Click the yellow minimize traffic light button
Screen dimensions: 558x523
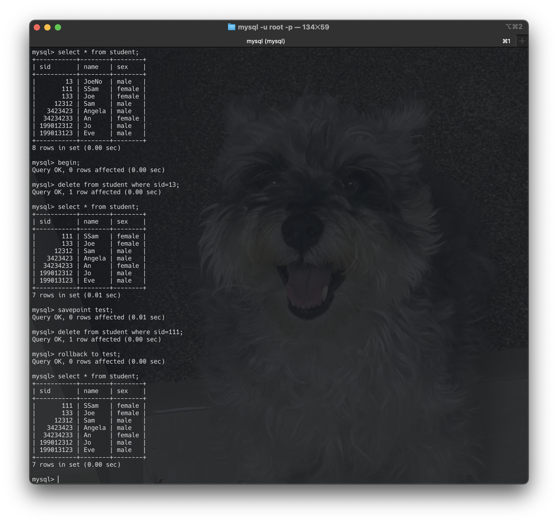[x=47, y=27]
